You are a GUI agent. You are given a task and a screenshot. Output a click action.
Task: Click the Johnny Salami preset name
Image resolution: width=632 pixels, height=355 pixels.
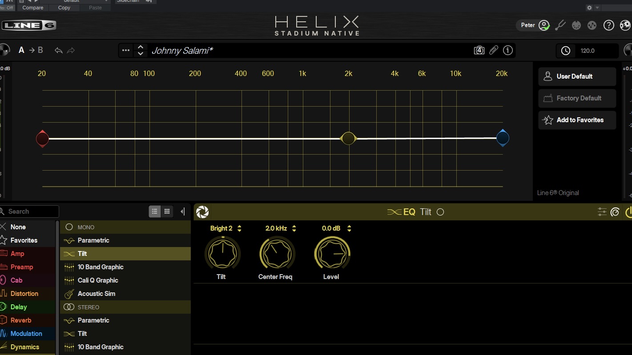point(182,50)
